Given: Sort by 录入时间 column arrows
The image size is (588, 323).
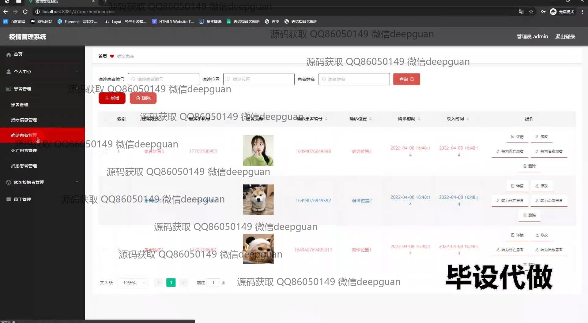Looking at the screenshot, I should (x=468, y=119).
